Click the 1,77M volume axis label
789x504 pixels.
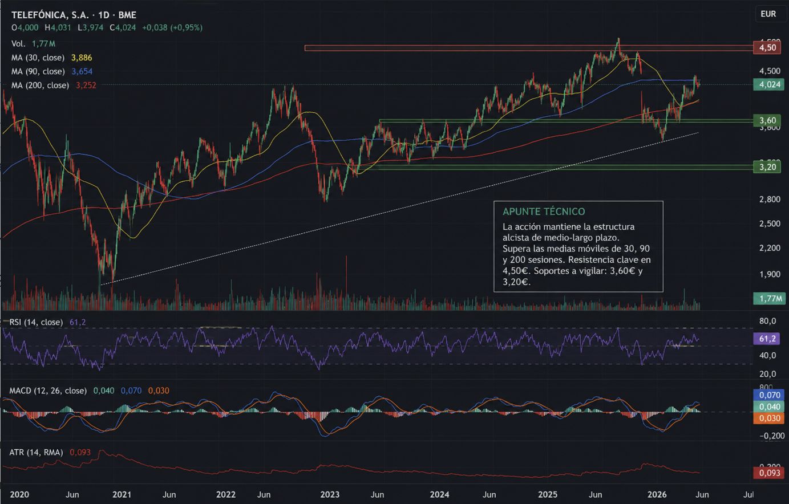(768, 298)
